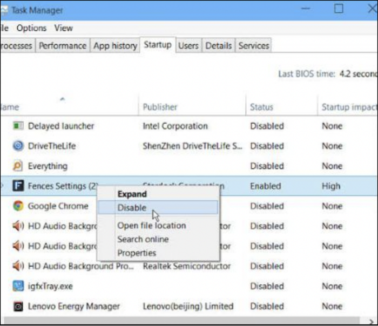This screenshot has height=326, width=378.
Task: Sort by Startup impact column header
Action: coord(349,107)
